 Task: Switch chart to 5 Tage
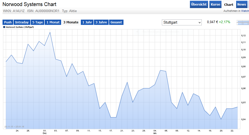[38, 22]
